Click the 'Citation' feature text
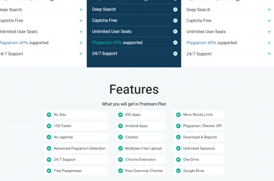This screenshot has height=181, width=274. coord(132,137)
